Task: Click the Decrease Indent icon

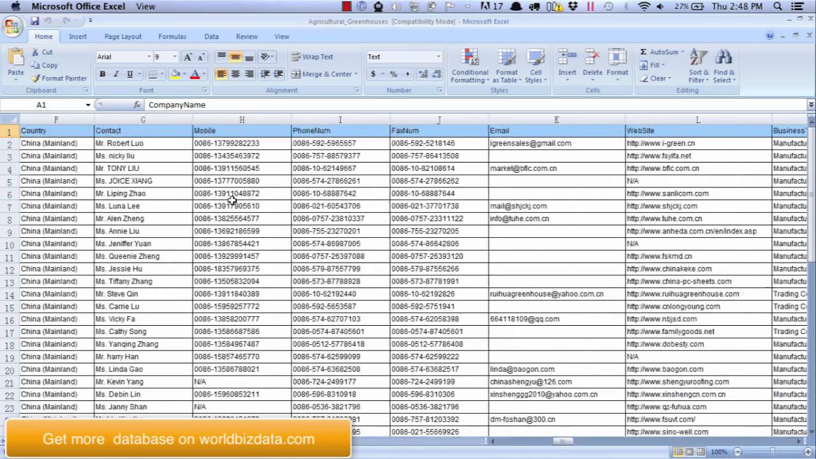Action: point(265,74)
